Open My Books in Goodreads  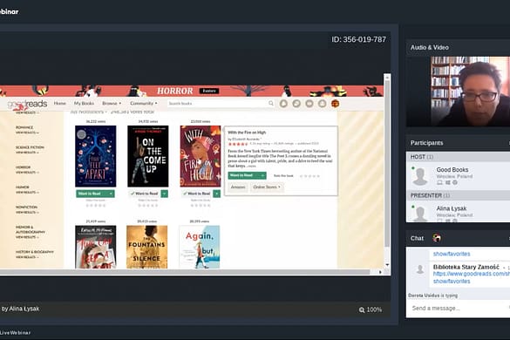coord(84,103)
